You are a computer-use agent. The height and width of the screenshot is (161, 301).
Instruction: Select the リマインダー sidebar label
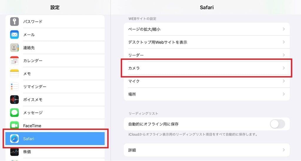tap(35, 87)
